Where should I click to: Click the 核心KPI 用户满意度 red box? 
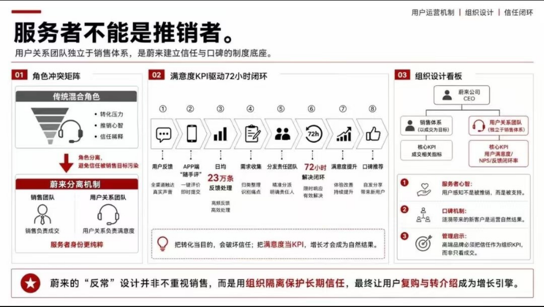pos(498,154)
